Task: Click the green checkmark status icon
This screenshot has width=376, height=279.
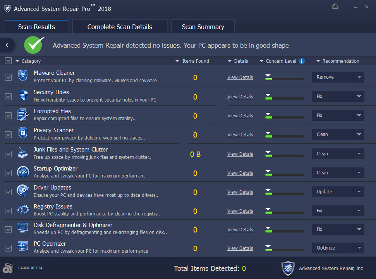Action: 34,45
